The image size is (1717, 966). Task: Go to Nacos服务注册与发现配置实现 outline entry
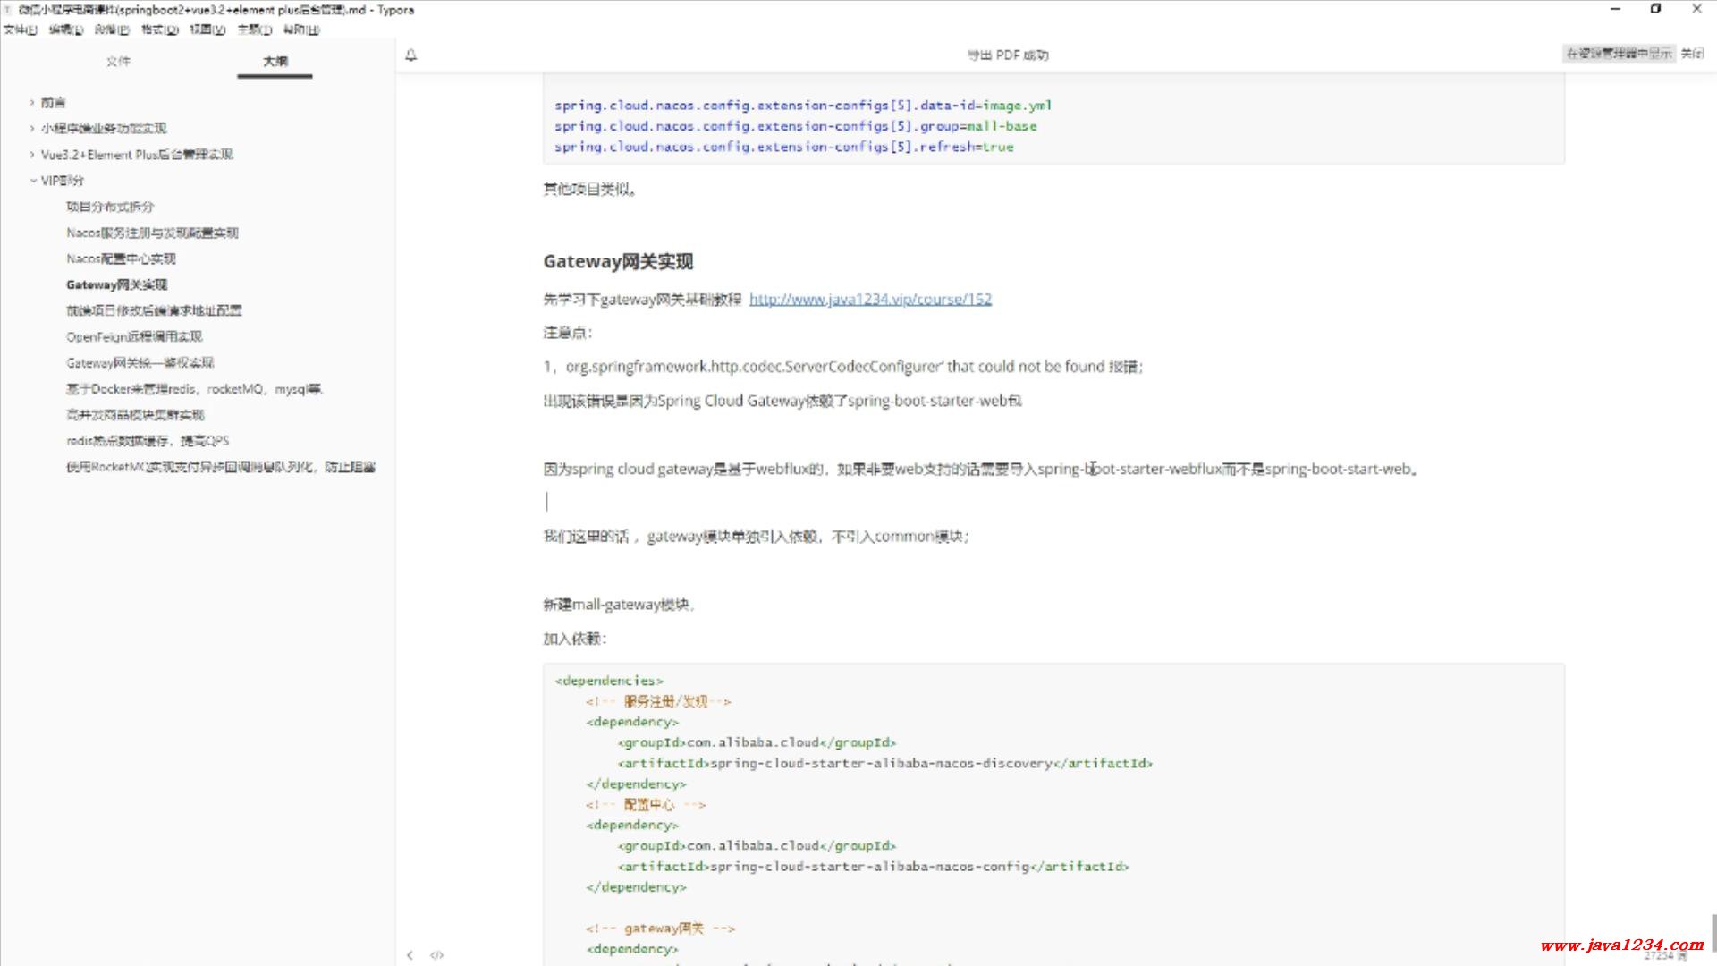[152, 233]
